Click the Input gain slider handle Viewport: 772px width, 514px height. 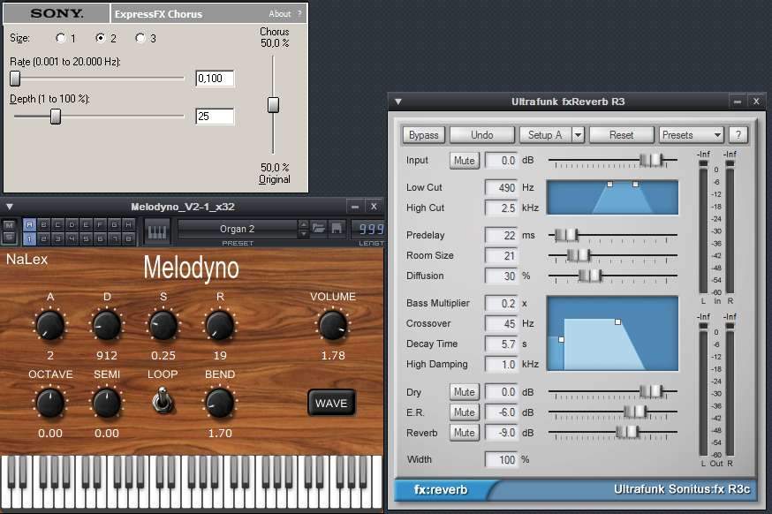click(x=651, y=160)
